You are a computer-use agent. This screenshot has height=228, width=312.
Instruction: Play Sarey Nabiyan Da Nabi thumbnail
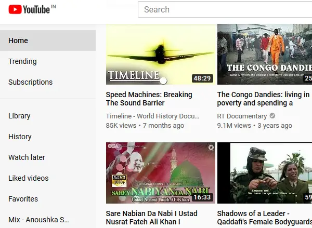coord(161,173)
